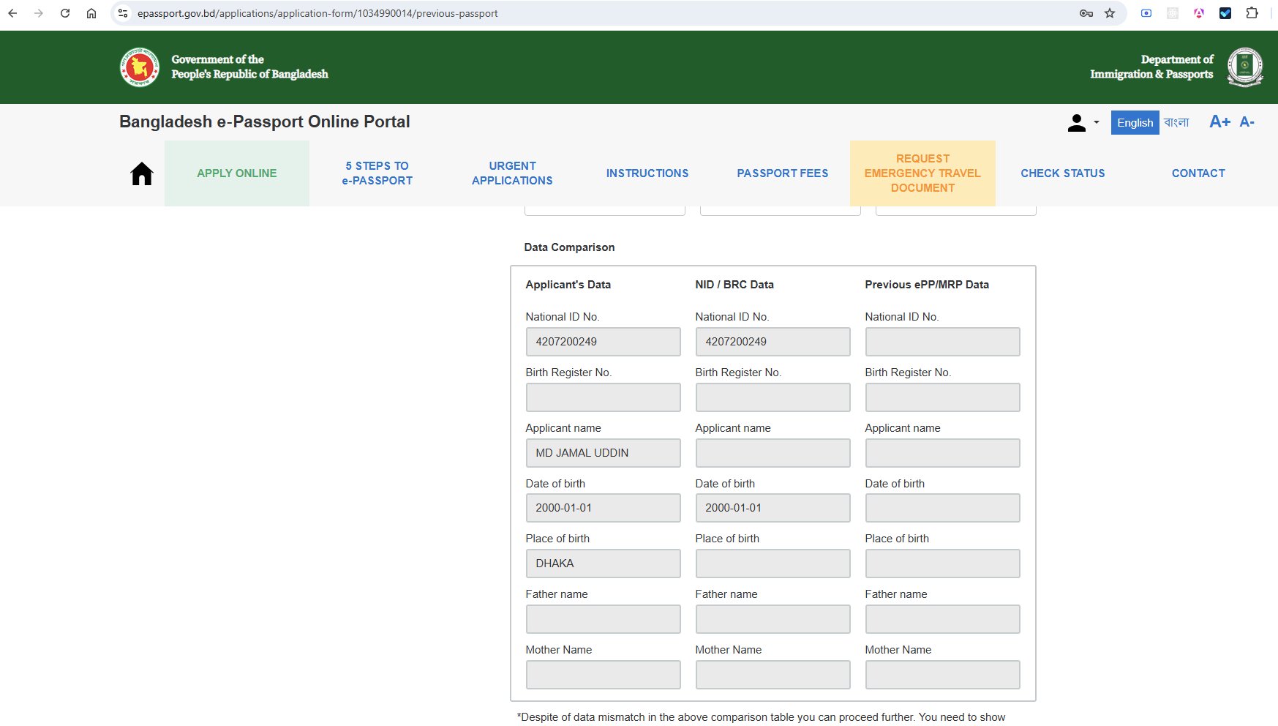Click the screen-capture extension icon
This screenshot has width=1278, height=726.
tap(1146, 13)
